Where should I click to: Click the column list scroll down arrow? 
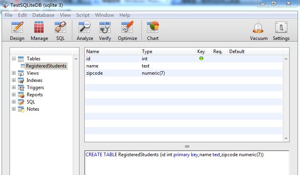click(286, 138)
